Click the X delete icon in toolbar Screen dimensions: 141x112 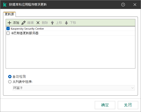pos(38,23)
